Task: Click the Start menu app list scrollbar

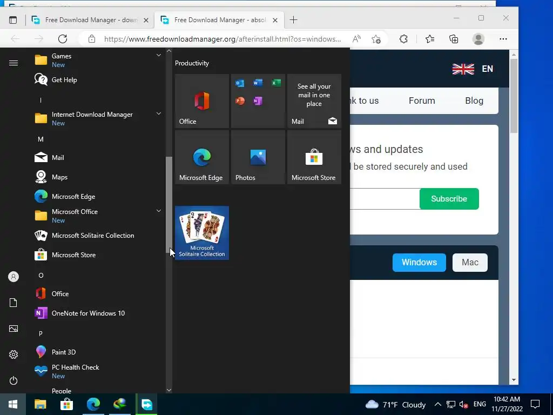Action: click(169, 205)
